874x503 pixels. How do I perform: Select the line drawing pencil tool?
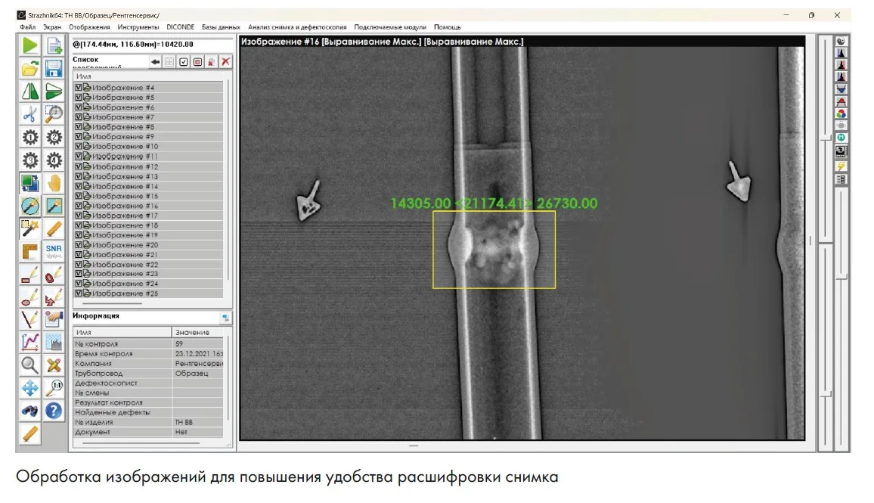[30, 319]
